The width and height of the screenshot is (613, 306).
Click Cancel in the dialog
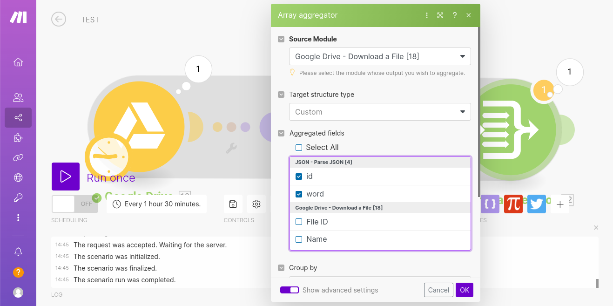(x=438, y=290)
